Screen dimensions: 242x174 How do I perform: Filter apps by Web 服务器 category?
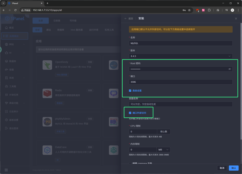[x=77, y=30]
